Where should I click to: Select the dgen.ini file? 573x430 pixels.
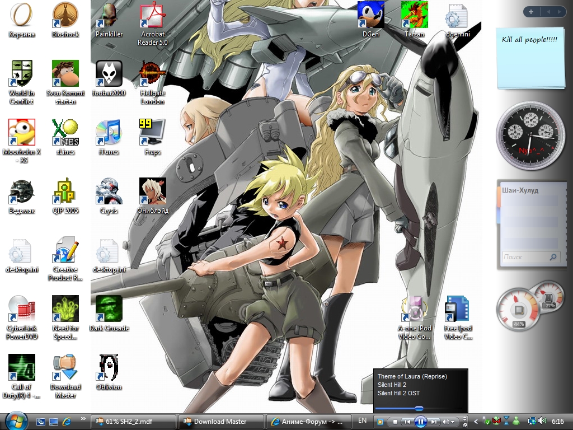458,20
